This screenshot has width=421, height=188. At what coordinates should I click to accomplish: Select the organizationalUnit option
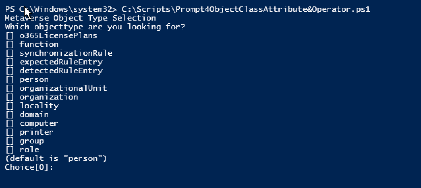pyautogui.click(x=63, y=88)
